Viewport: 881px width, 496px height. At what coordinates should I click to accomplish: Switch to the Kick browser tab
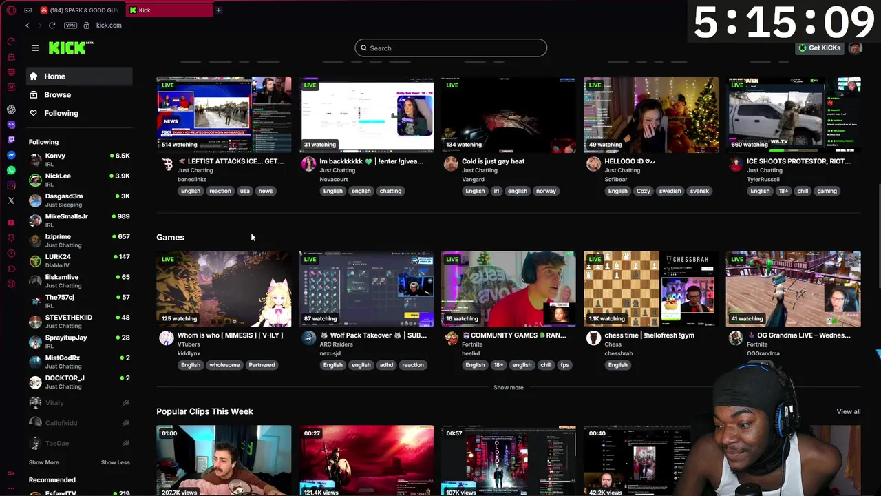(x=170, y=10)
